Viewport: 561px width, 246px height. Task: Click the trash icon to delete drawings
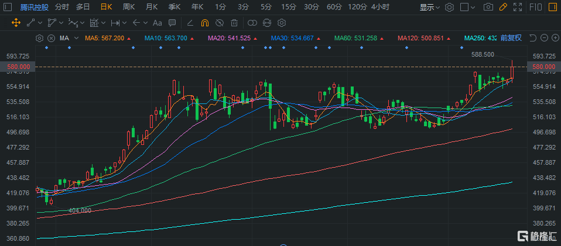pyautogui.click(x=234, y=23)
